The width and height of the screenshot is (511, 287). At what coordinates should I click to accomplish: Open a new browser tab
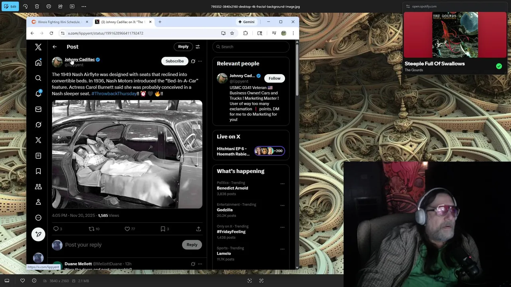point(160,22)
